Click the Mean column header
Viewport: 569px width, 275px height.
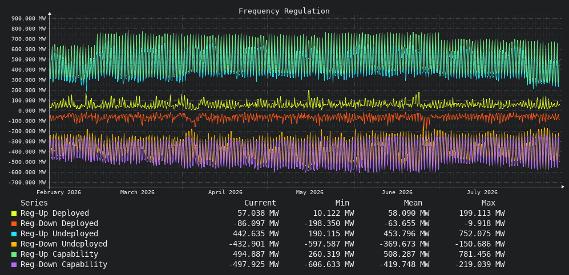[413, 203]
